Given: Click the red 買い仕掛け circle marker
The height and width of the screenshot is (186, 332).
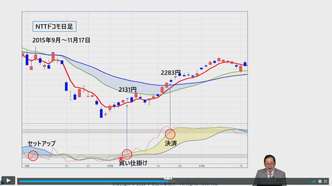Looking at the screenshot, I should click(x=127, y=154).
